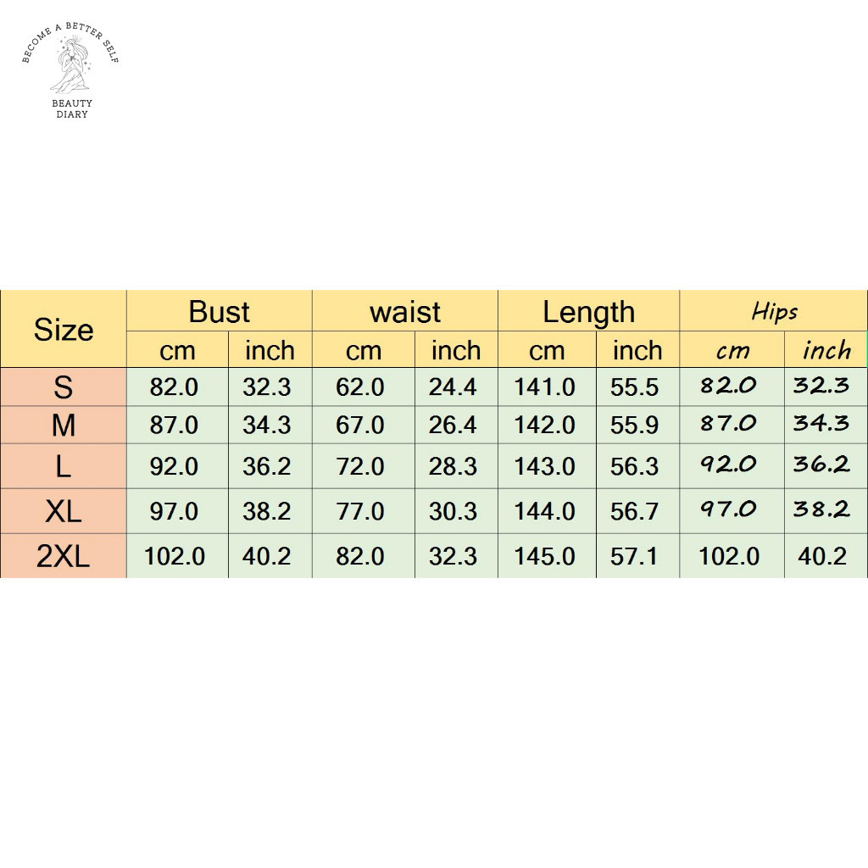Viewport: 868px width, 868px height.
Task: Select the 57.1 length inch value
Action: click(634, 556)
